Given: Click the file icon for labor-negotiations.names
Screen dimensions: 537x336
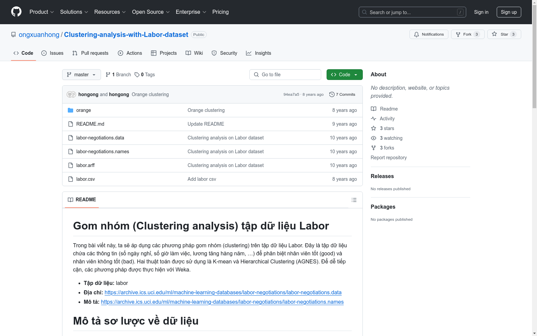Looking at the screenshot, I should pyautogui.click(x=70, y=152).
